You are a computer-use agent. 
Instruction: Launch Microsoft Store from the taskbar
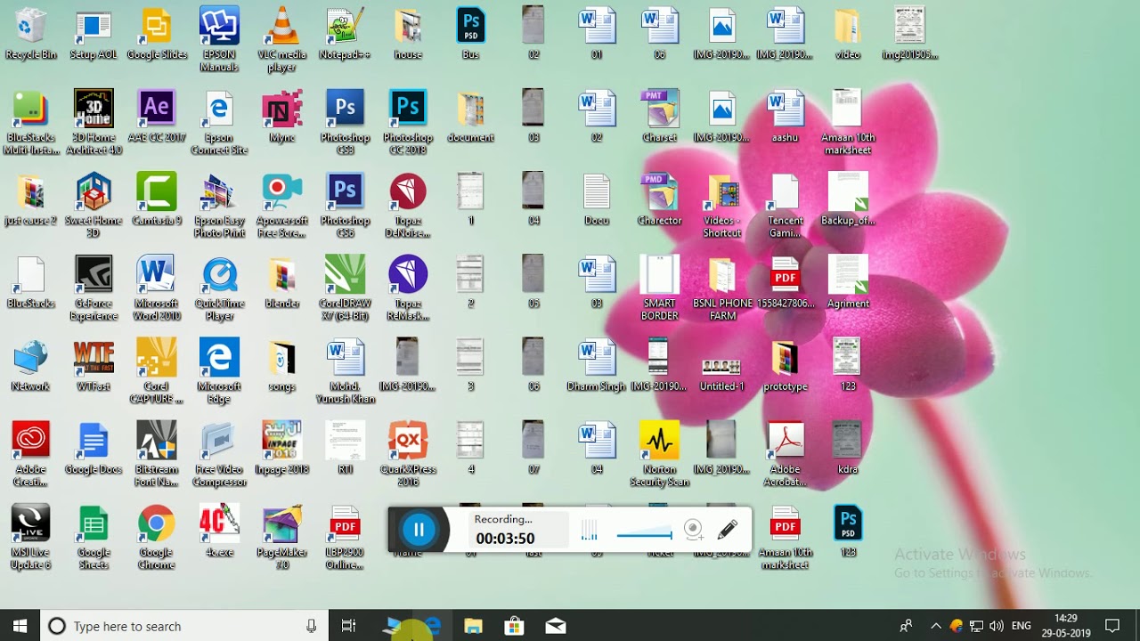coord(514,626)
